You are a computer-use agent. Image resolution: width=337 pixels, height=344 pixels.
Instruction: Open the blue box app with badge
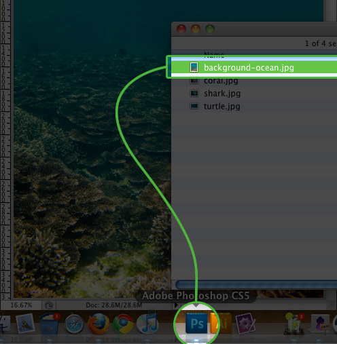pyautogui.click(x=50, y=324)
